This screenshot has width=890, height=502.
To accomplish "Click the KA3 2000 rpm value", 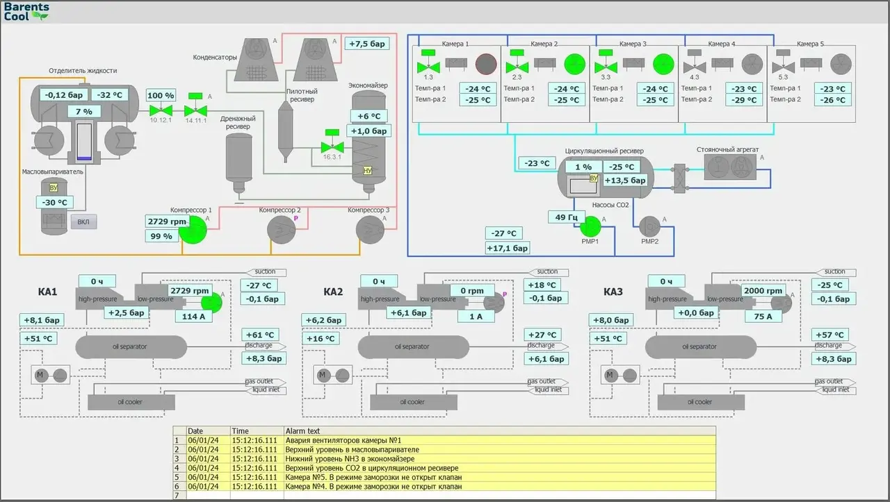I will coord(763,290).
